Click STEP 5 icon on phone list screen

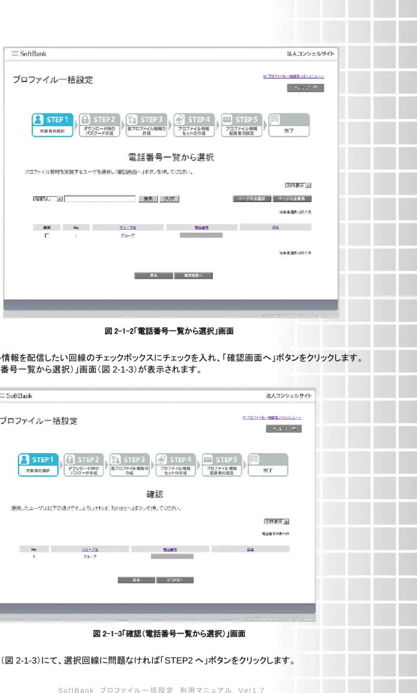click(227, 120)
